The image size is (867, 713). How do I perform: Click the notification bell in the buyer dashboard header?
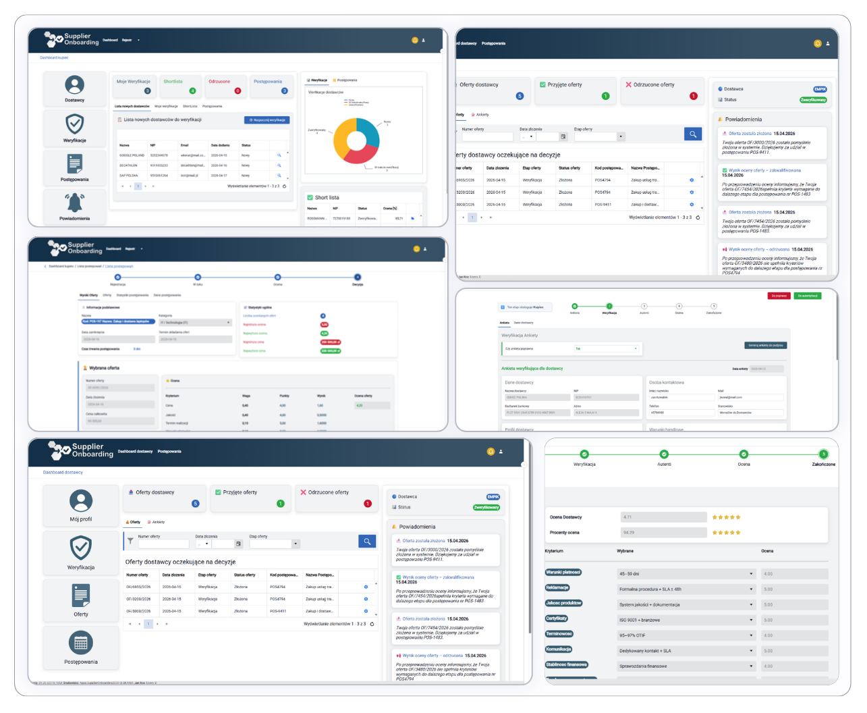pos(415,41)
